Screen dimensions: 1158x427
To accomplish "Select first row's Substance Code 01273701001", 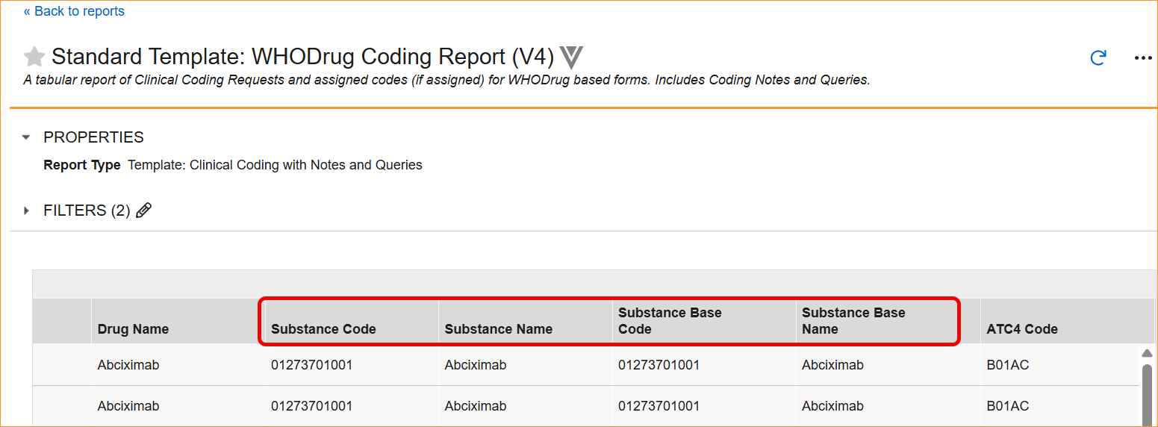I will tap(311, 365).
